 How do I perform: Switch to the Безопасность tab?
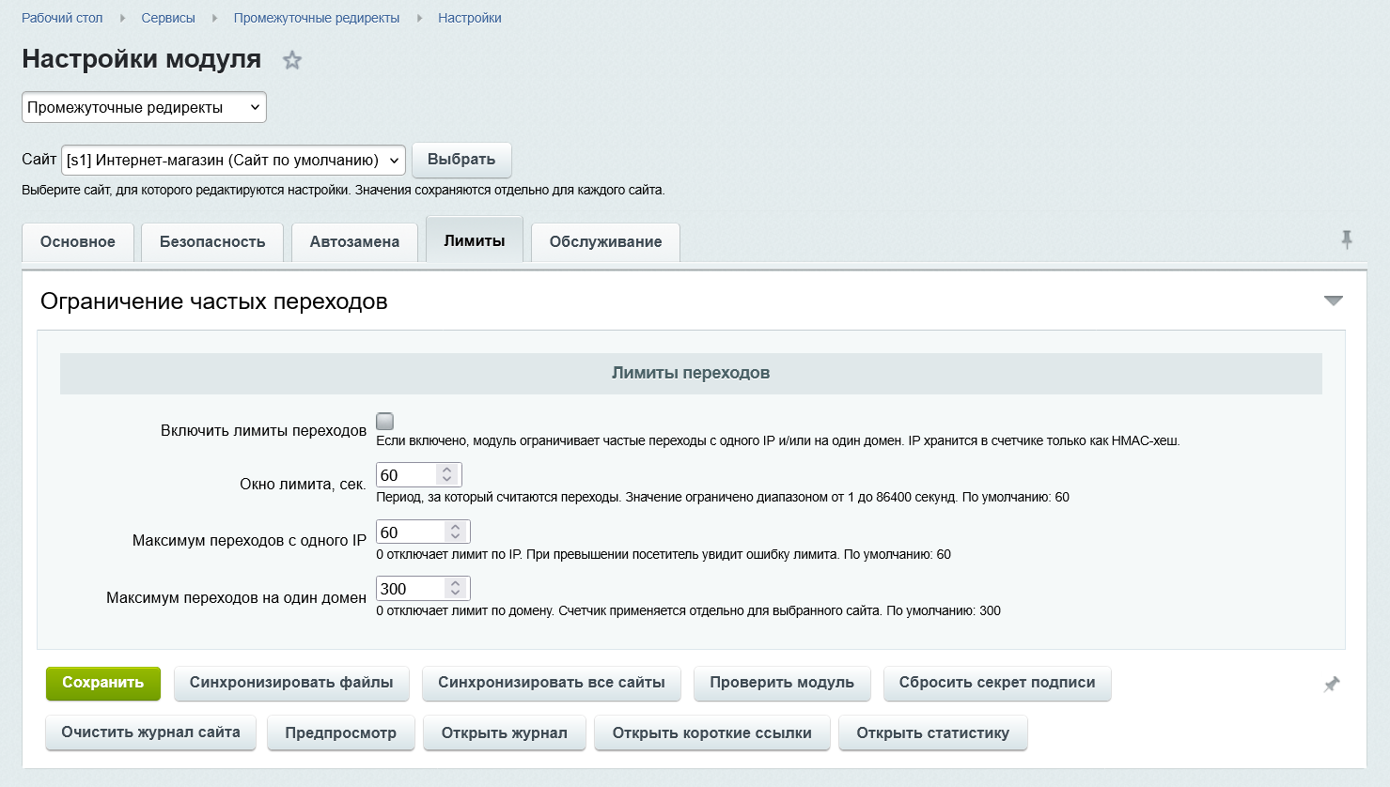point(212,241)
